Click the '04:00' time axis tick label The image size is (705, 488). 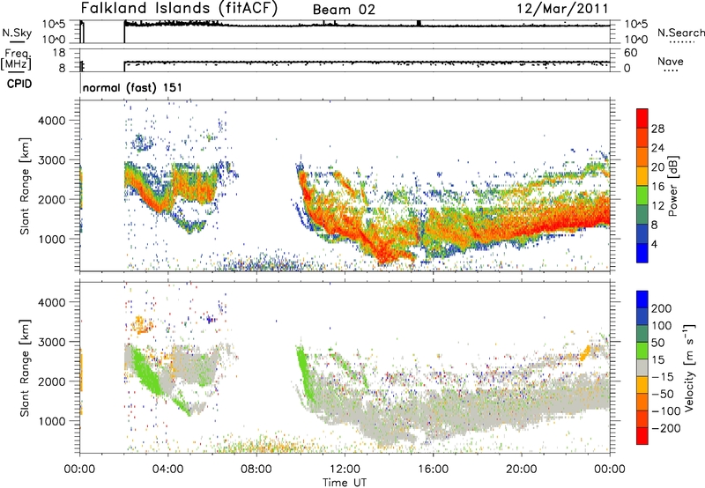point(168,470)
